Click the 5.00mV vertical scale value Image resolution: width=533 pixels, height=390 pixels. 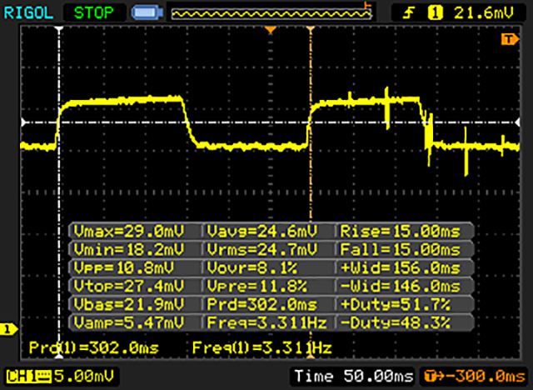tap(83, 376)
